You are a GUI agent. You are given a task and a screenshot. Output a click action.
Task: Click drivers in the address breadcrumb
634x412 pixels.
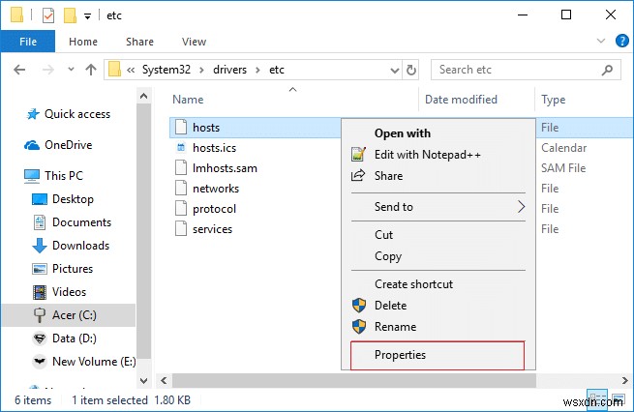pos(229,70)
